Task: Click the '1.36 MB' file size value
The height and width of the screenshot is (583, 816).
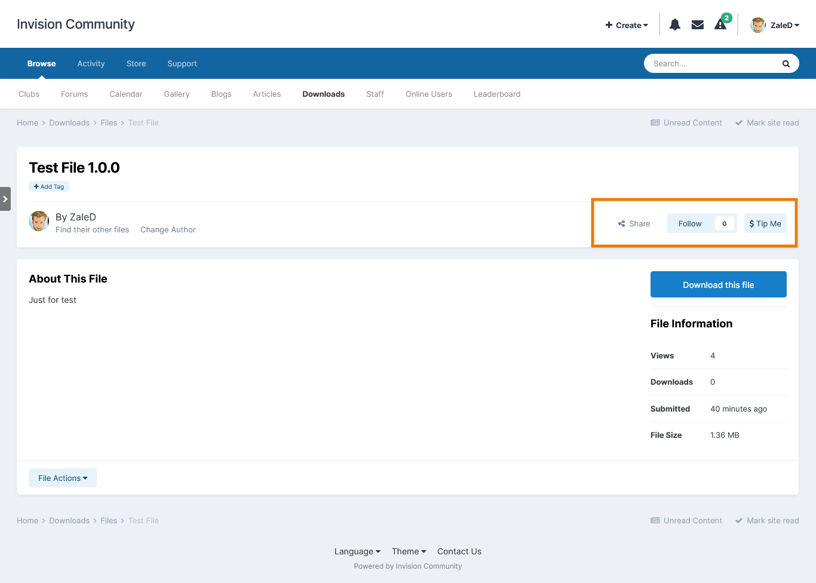Action: (725, 435)
